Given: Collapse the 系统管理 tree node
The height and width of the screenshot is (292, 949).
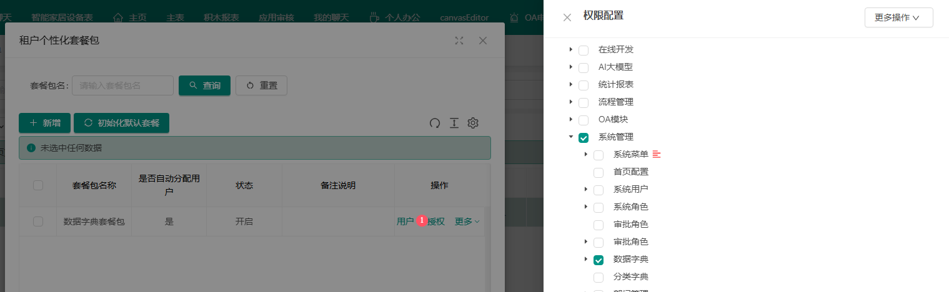Looking at the screenshot, I should click(570, 137).
